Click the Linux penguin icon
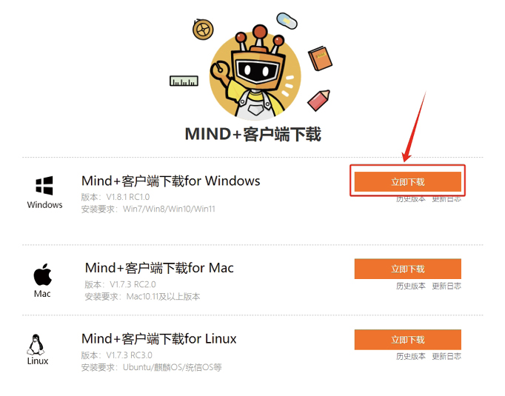The width and height of the screenshot is (505, 396). [x=36, y=345]
